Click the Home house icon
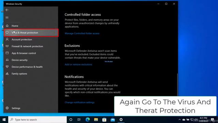The image size is (218, 123). coord(7,26)
